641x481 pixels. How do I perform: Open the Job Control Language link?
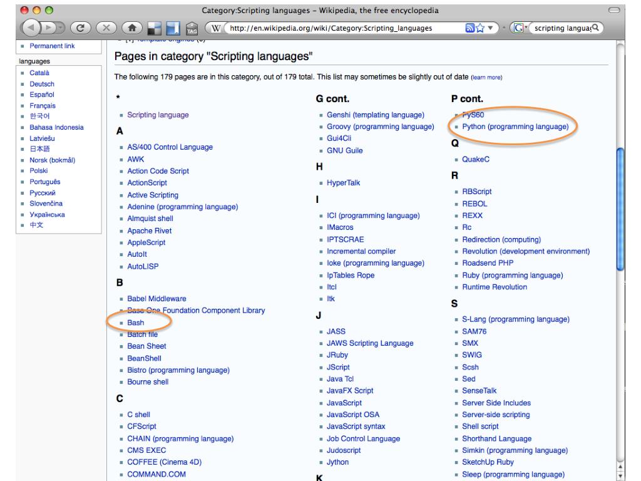pos(363,438)
